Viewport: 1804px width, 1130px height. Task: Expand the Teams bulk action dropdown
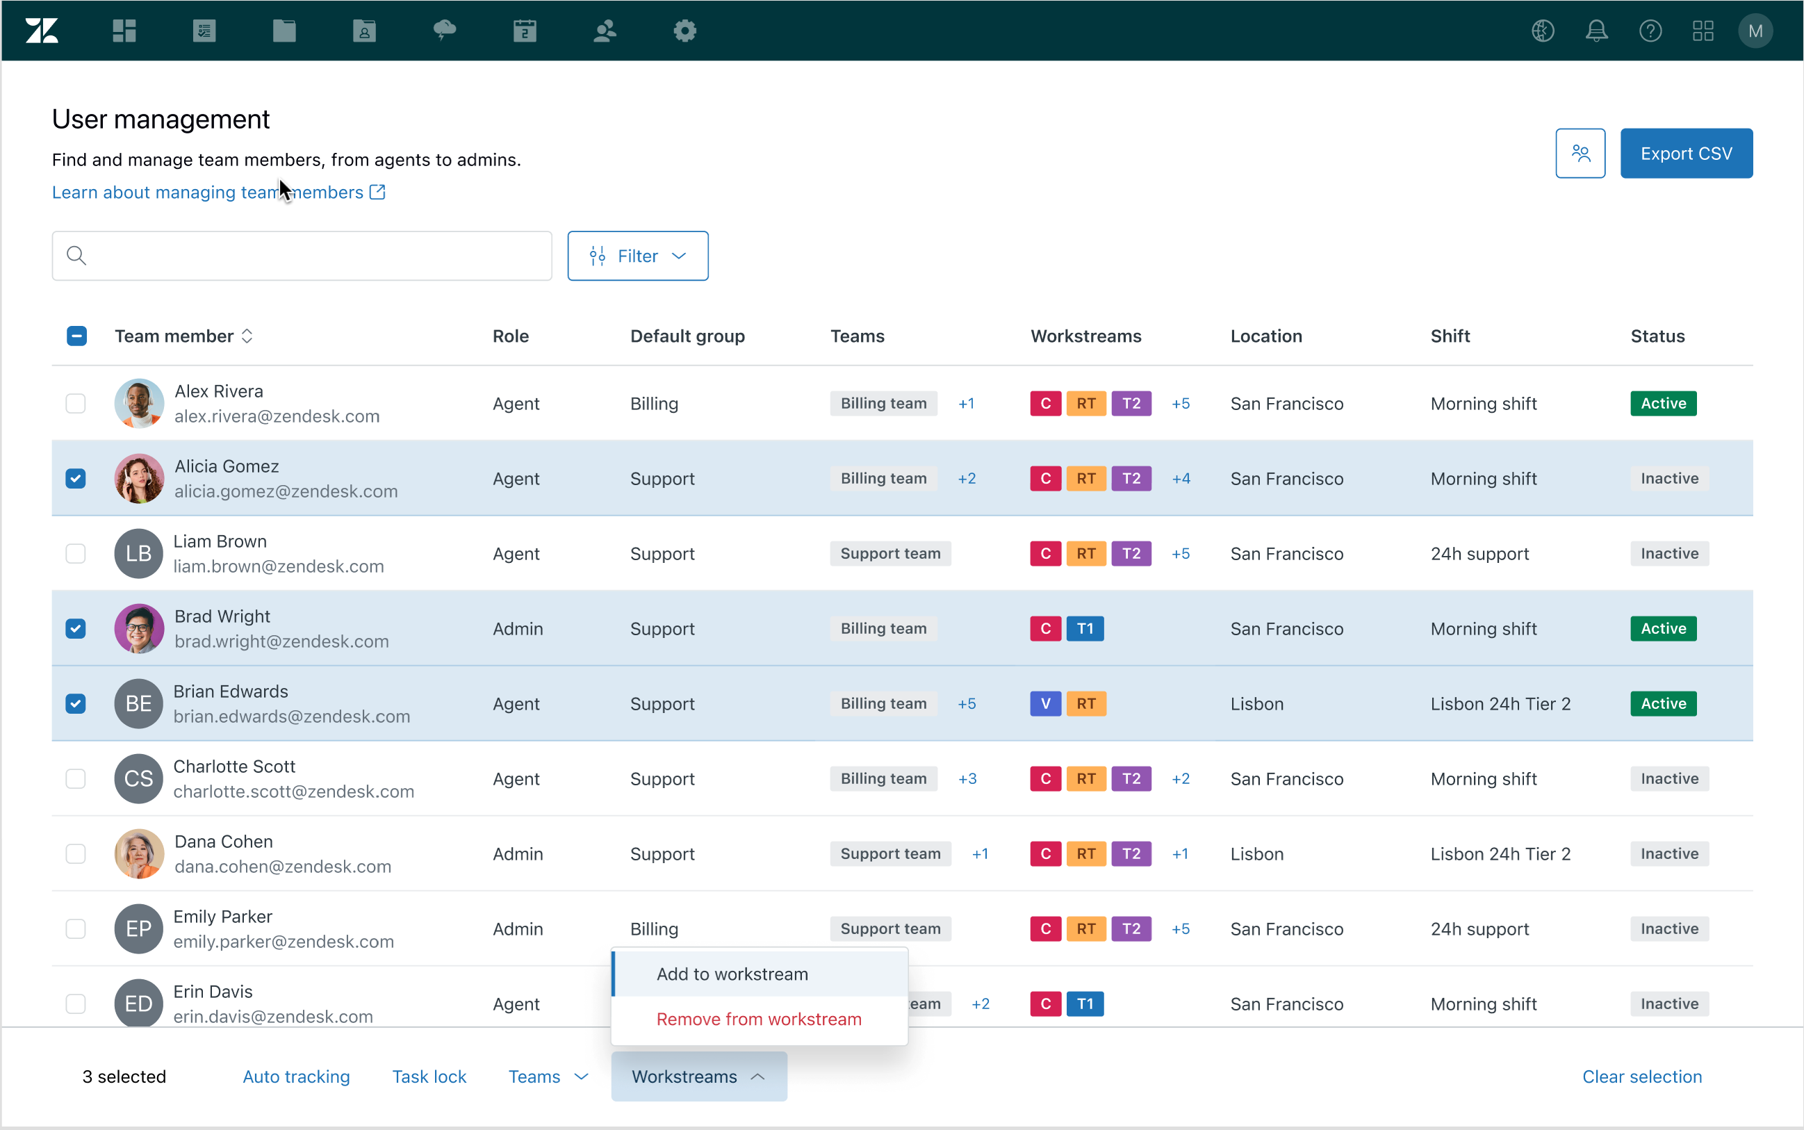point(548,1076)
